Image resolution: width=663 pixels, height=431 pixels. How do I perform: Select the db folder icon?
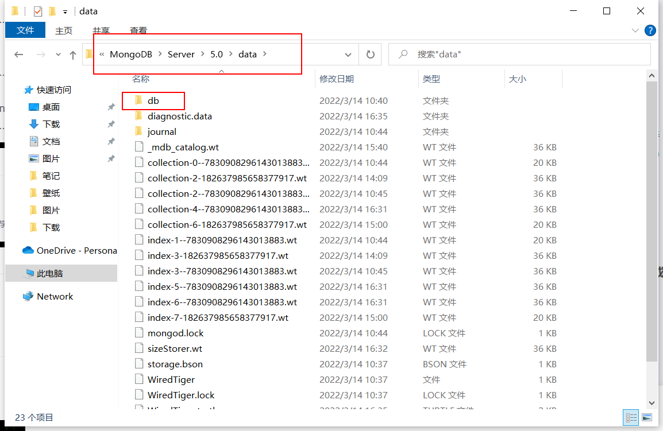point(138,100)
